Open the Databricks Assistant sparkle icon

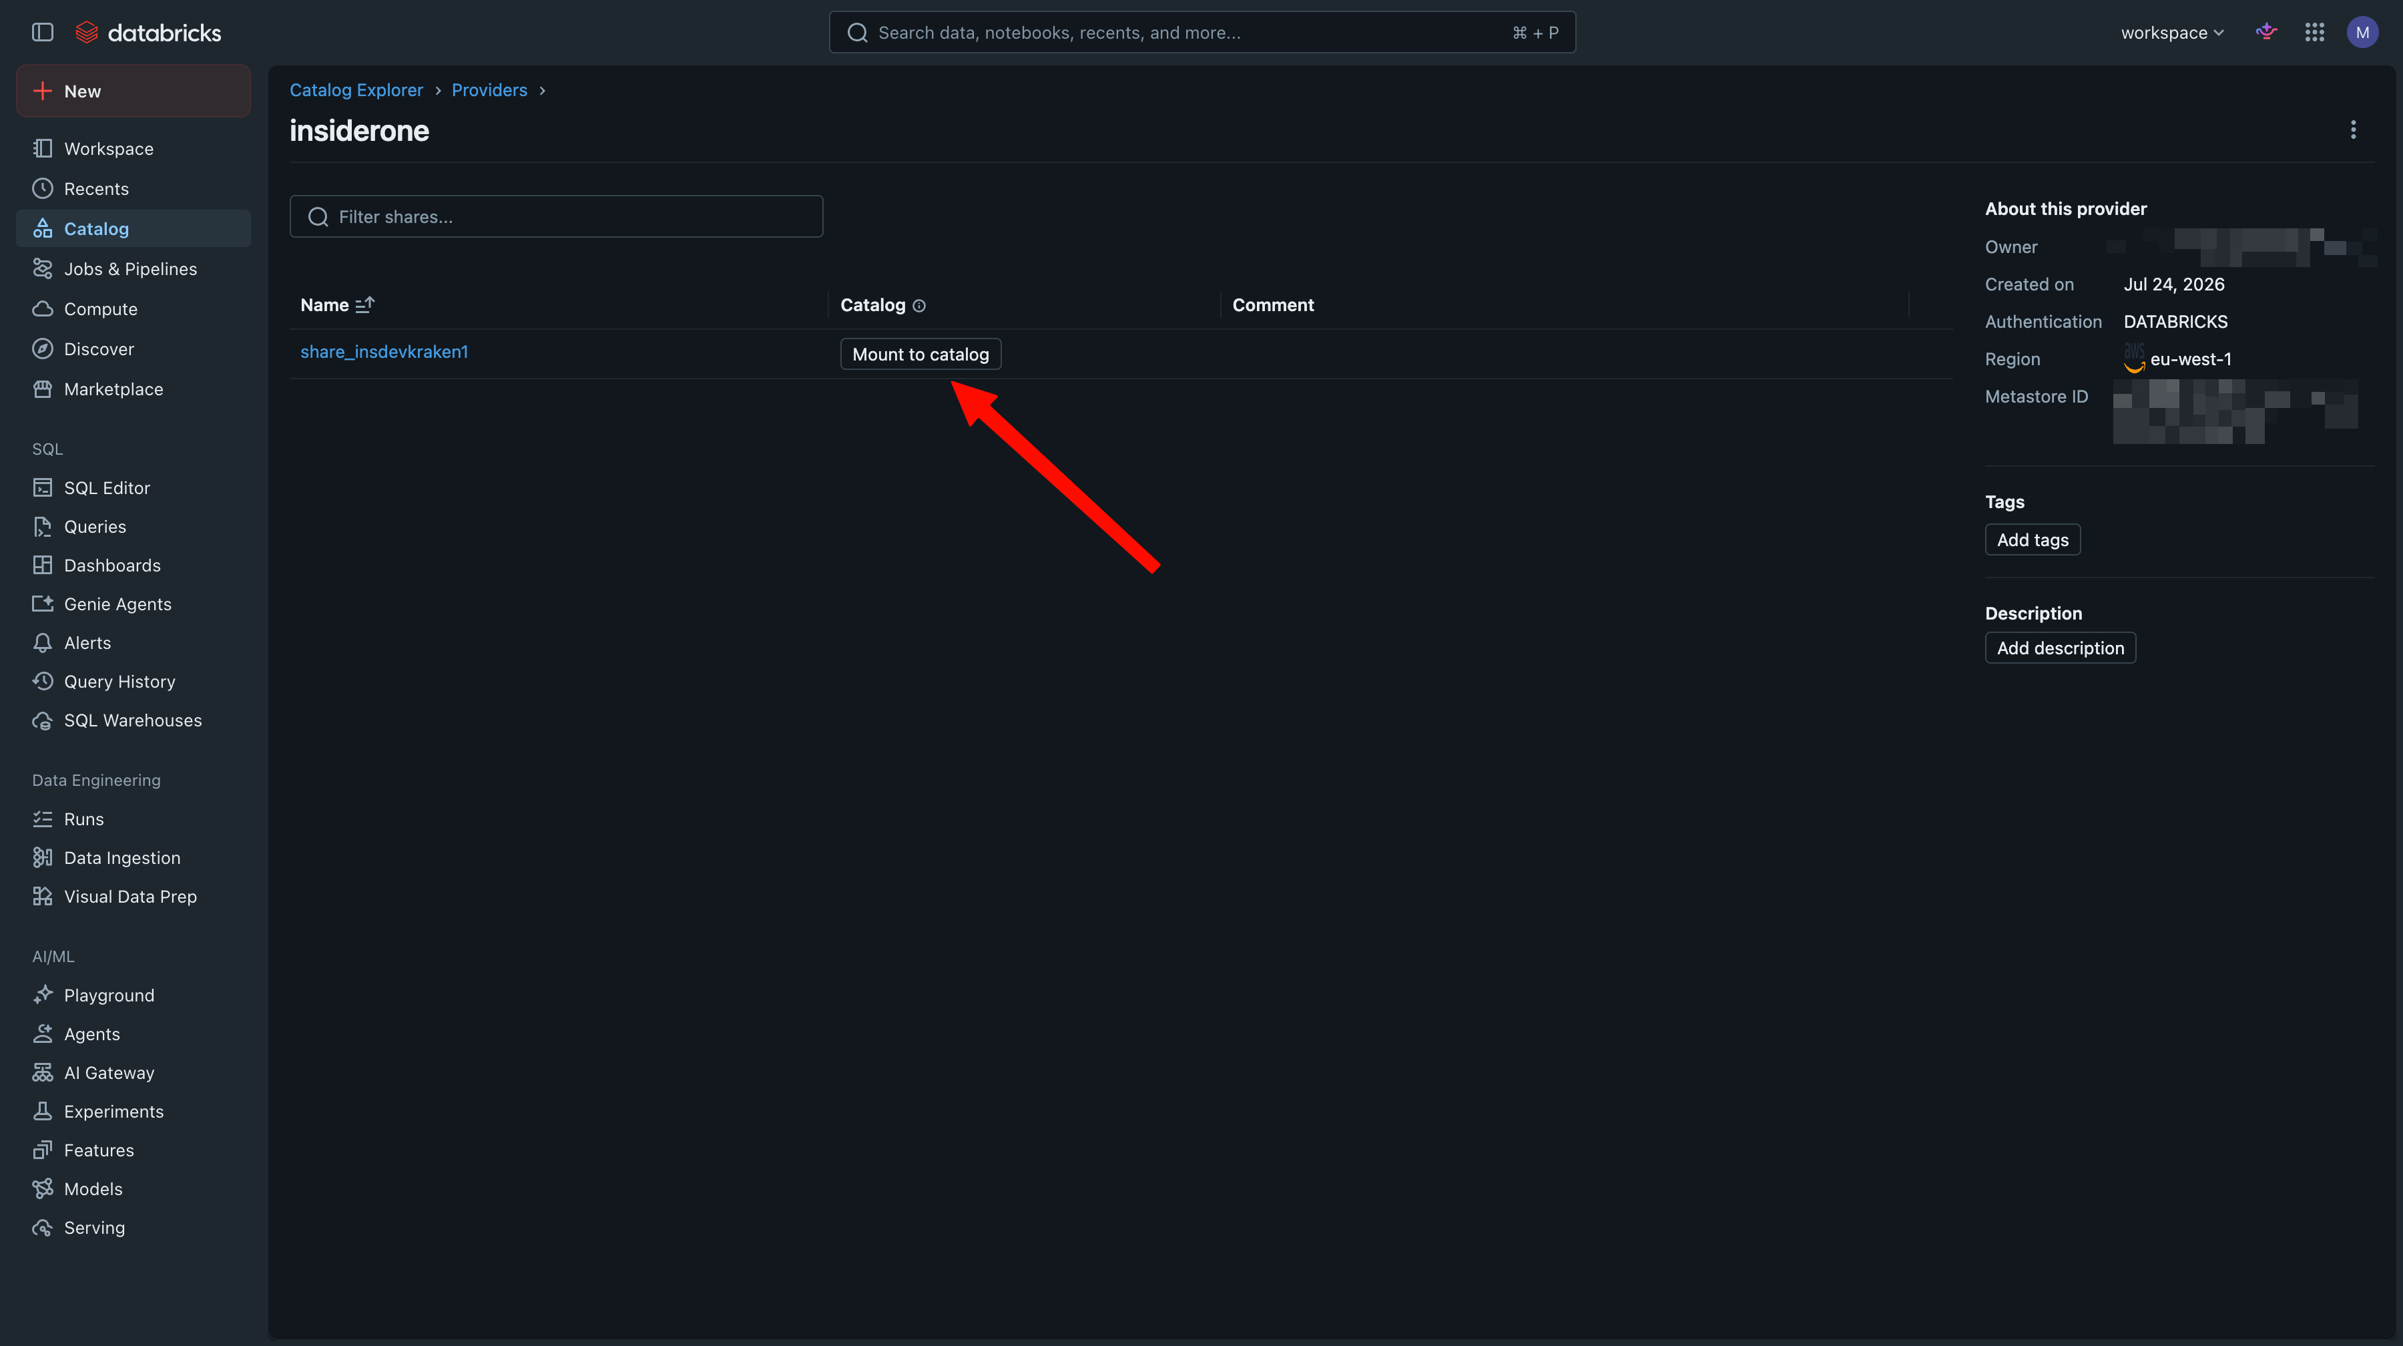click(x=2266, y=33)
